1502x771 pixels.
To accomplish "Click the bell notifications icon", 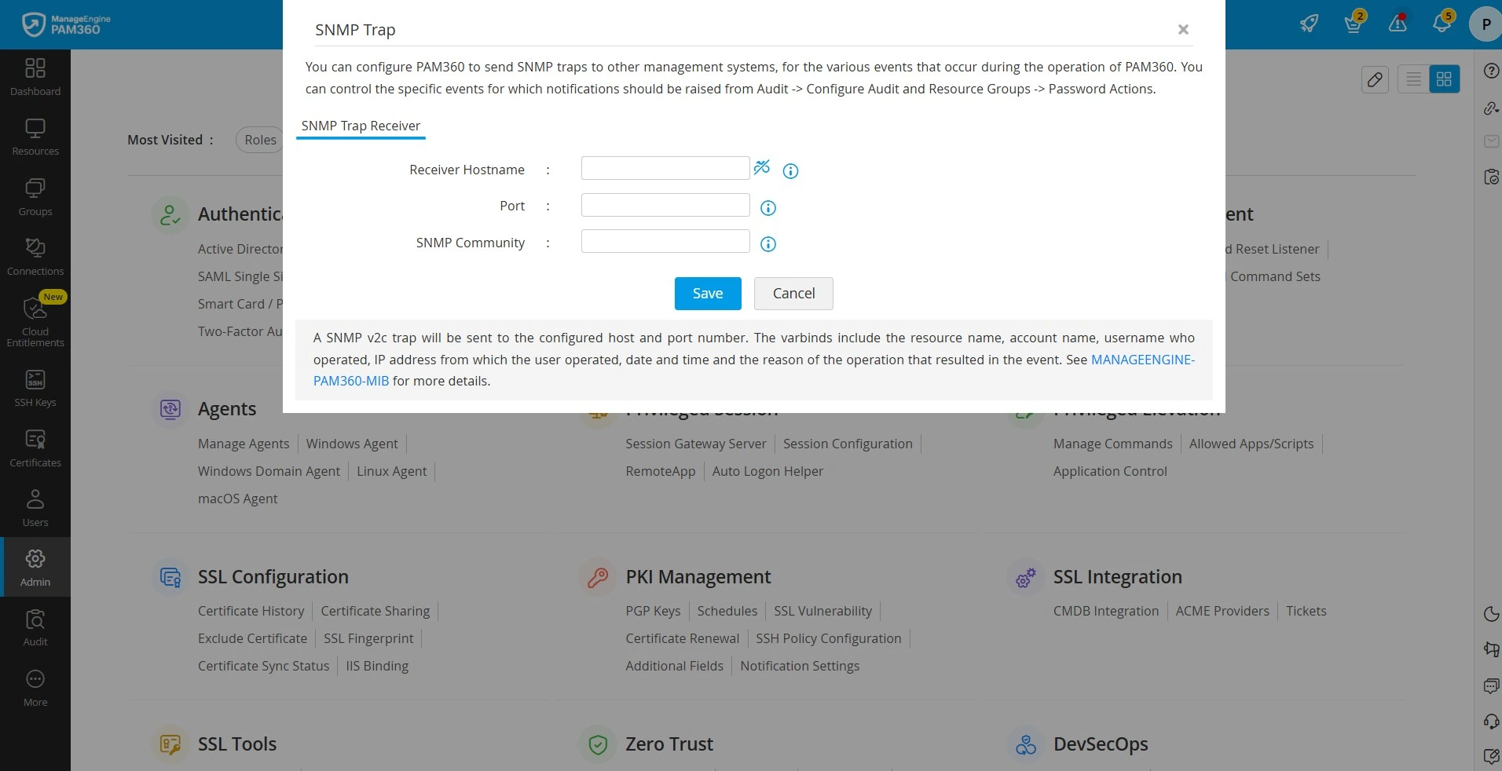I will (1441, 24).
